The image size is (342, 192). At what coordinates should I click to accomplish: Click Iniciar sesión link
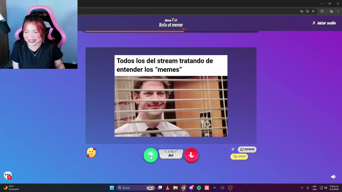(324, 23)
